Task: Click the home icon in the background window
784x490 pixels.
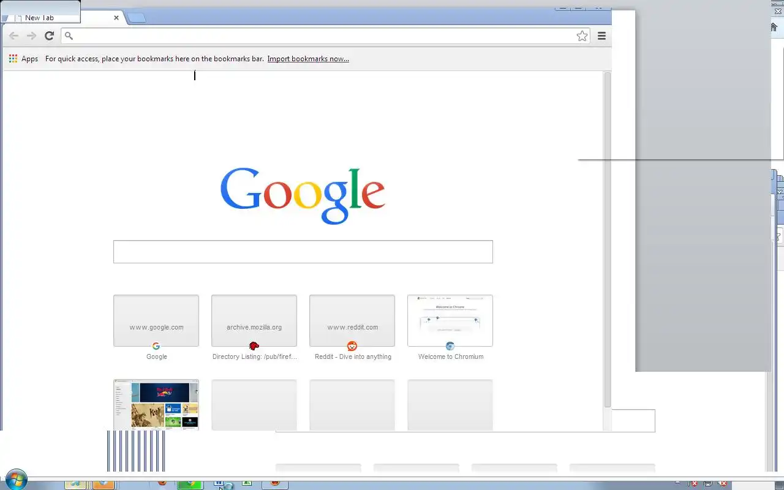Action: click(774, 27)
